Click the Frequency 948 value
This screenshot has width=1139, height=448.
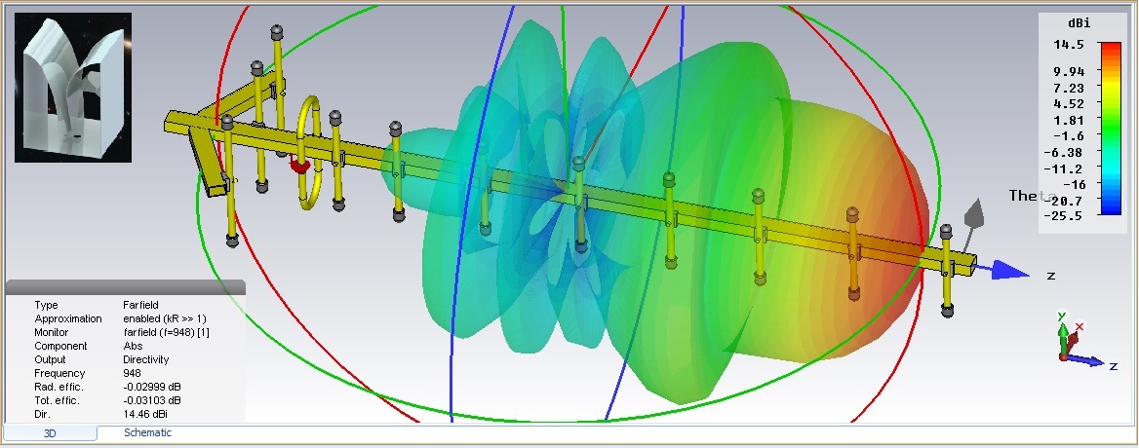point(132,373)
